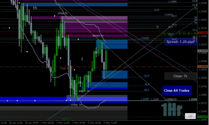Click the orange 1.32944 price tag
The width and height of the screenshot is (209, 125).
[x=203, y=67]
